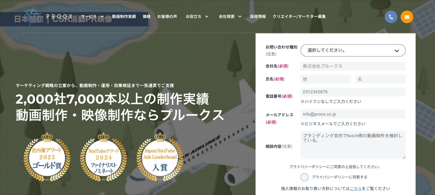Focus the 名 given name field
The image size is (435, 195).
point(381,79)
